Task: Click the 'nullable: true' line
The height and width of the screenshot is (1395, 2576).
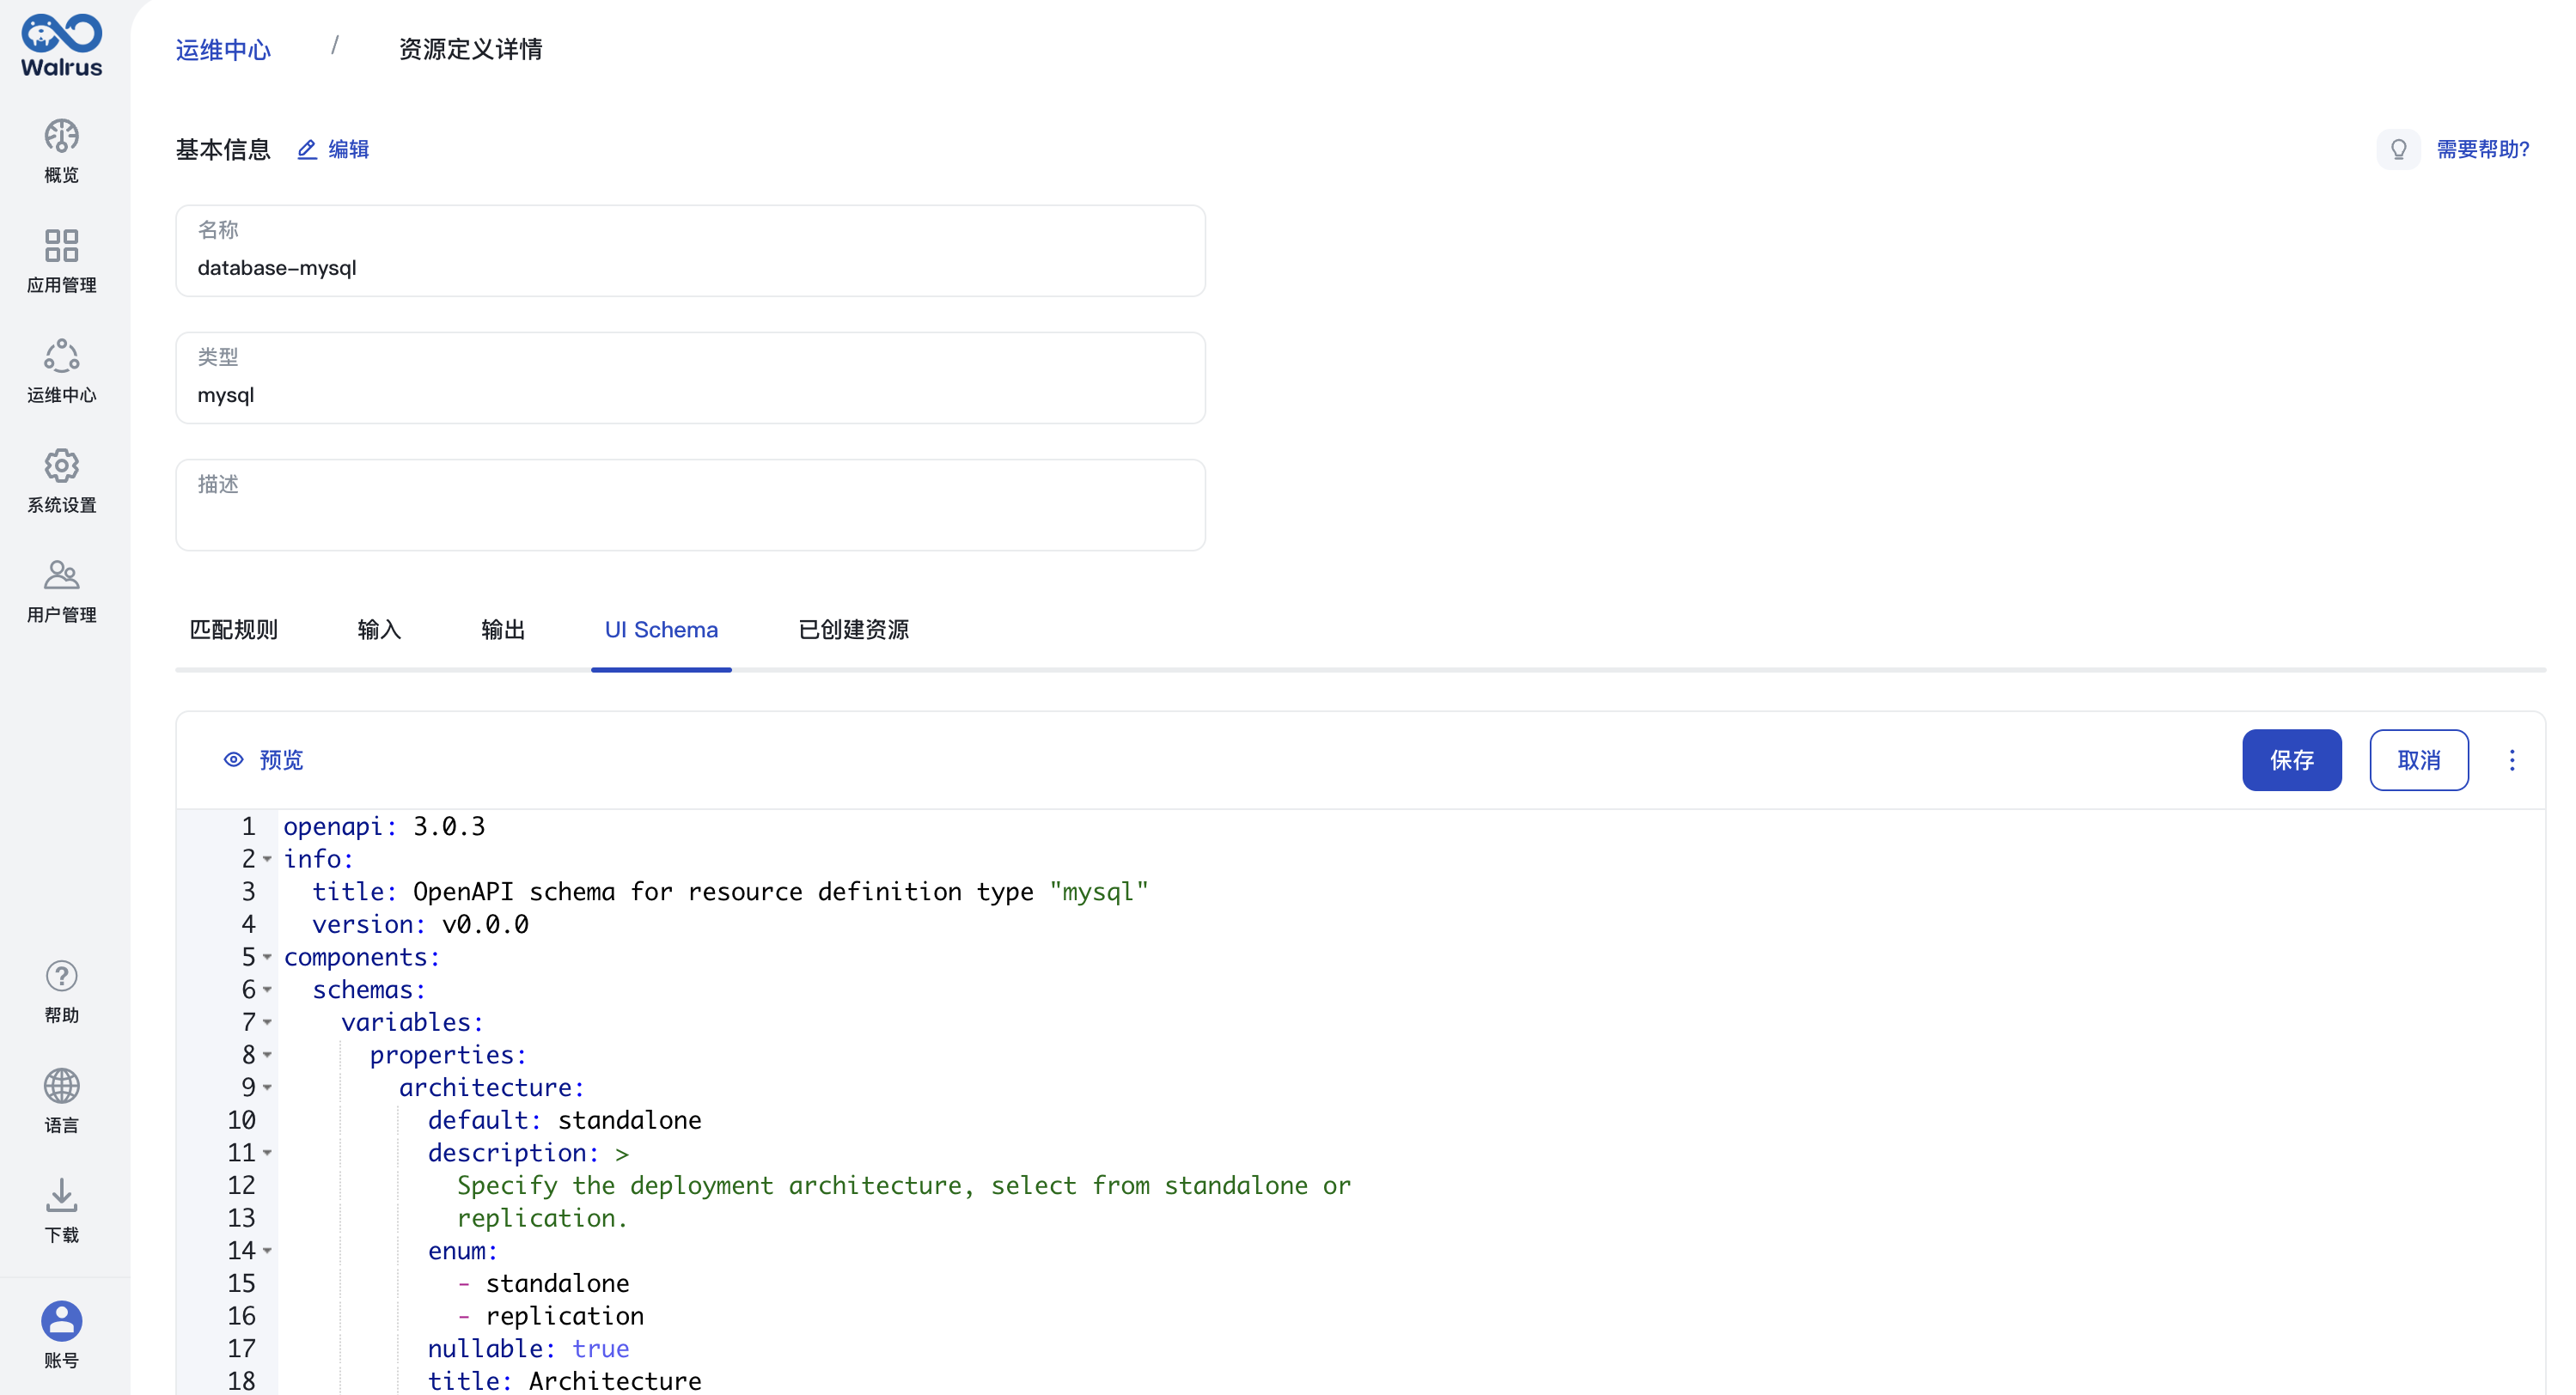Action: [528, 1349]
